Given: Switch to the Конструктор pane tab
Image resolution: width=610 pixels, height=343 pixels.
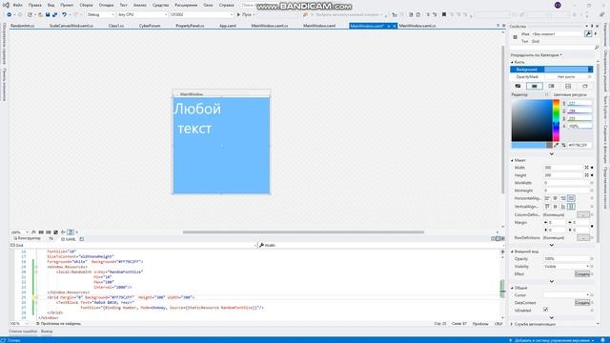Looking at the screenshot, I should (x=28, y=238).
